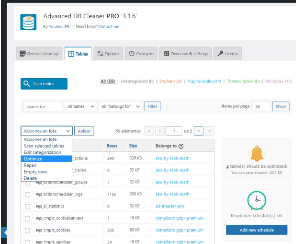303x244 pixels.
Task: Filter by Uncategorized (0) link
Action: [x=137, y=81]
